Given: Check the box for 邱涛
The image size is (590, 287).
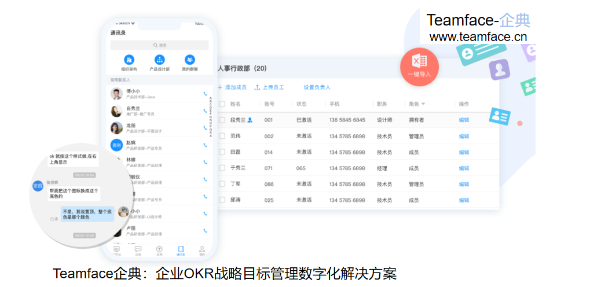Looking at the screenshot, I should coord(222,200).
